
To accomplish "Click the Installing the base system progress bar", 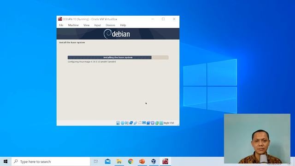I will 118,57.
